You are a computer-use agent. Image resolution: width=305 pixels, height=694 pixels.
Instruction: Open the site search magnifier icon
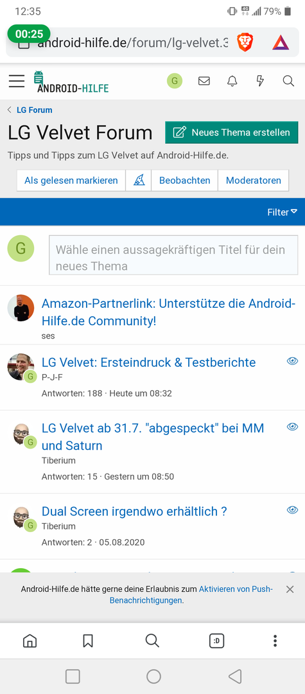[288, 81]
